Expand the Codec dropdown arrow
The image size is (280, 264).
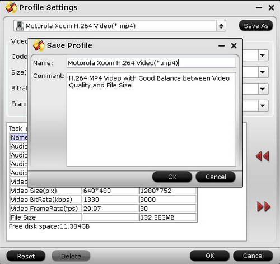click(x=263, y=55)
